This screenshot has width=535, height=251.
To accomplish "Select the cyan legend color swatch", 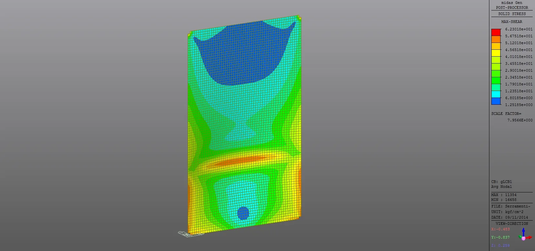I will pyautogui.click(x=496, y=94).
